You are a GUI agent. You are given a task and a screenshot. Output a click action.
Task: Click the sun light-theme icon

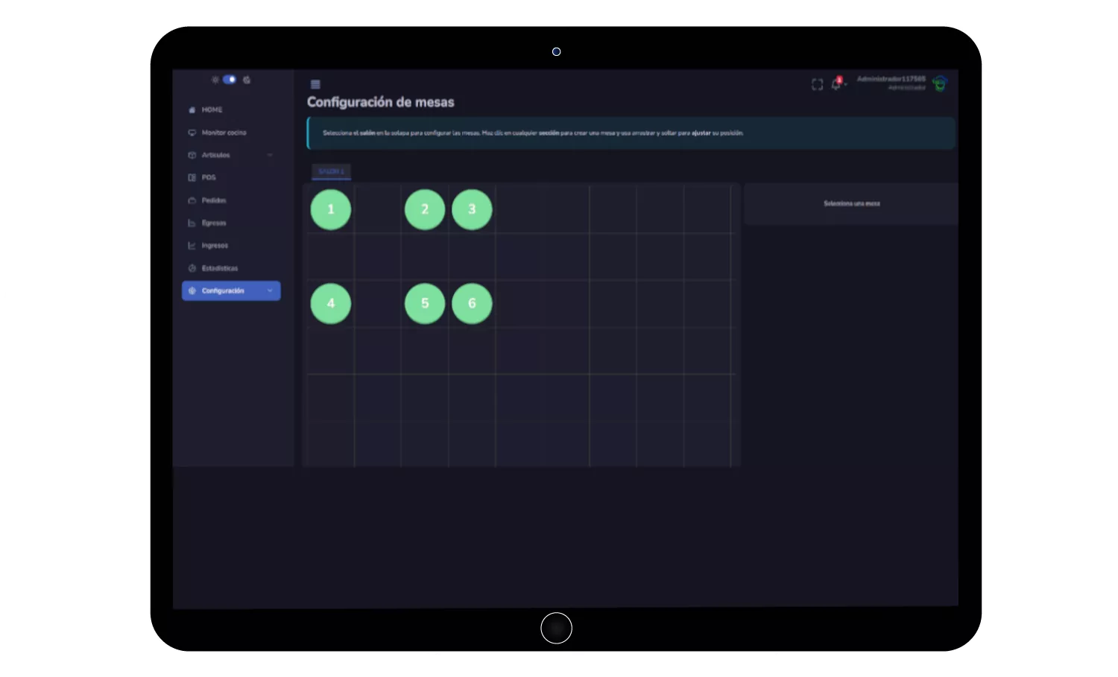click(215, 80)
